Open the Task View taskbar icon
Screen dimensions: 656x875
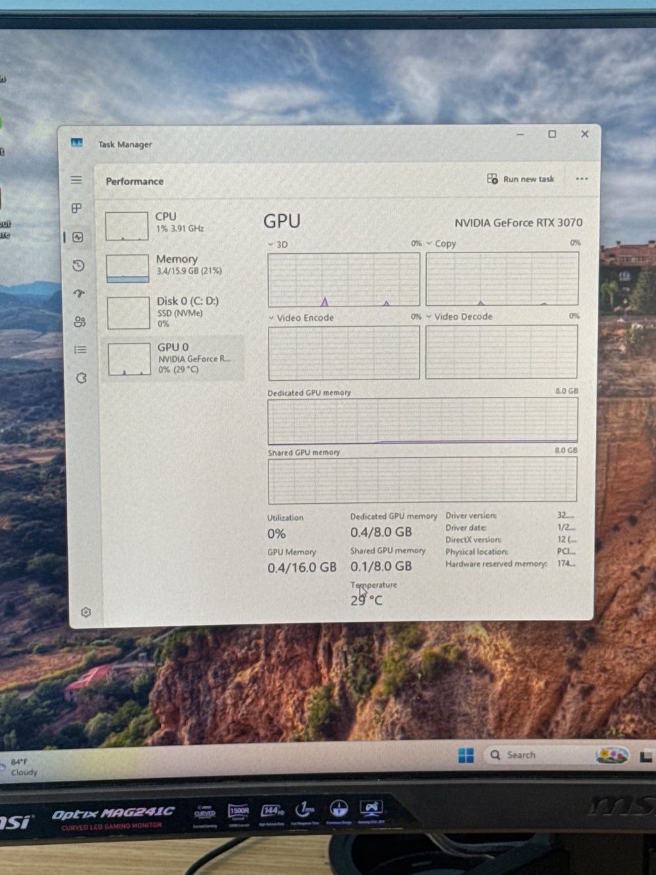[646, 757]
